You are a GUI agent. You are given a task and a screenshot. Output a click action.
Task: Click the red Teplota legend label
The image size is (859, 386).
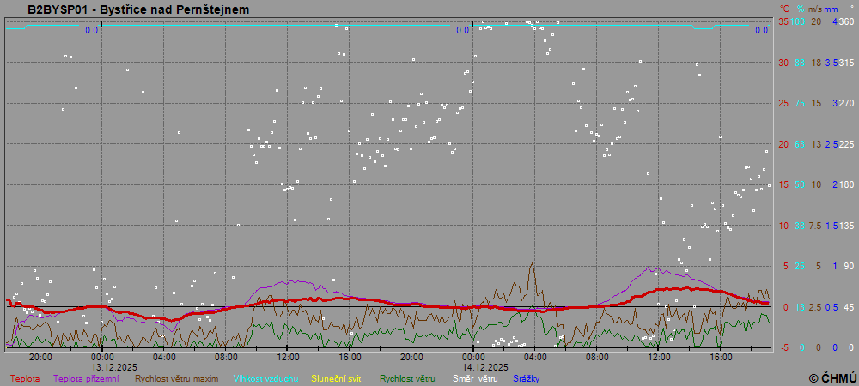pyautogui.click(x=24, y=377)
